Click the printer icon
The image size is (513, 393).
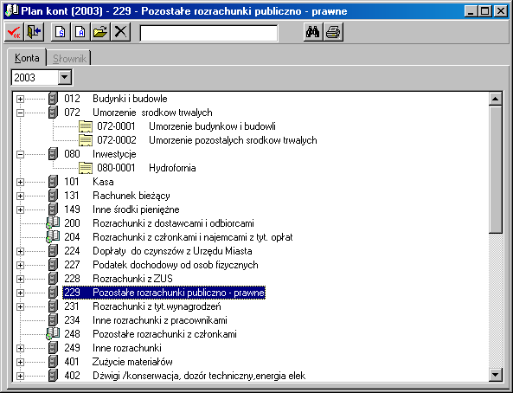click(333, 32)
